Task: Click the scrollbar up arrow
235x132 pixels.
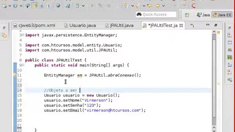Action: point(214,32)
